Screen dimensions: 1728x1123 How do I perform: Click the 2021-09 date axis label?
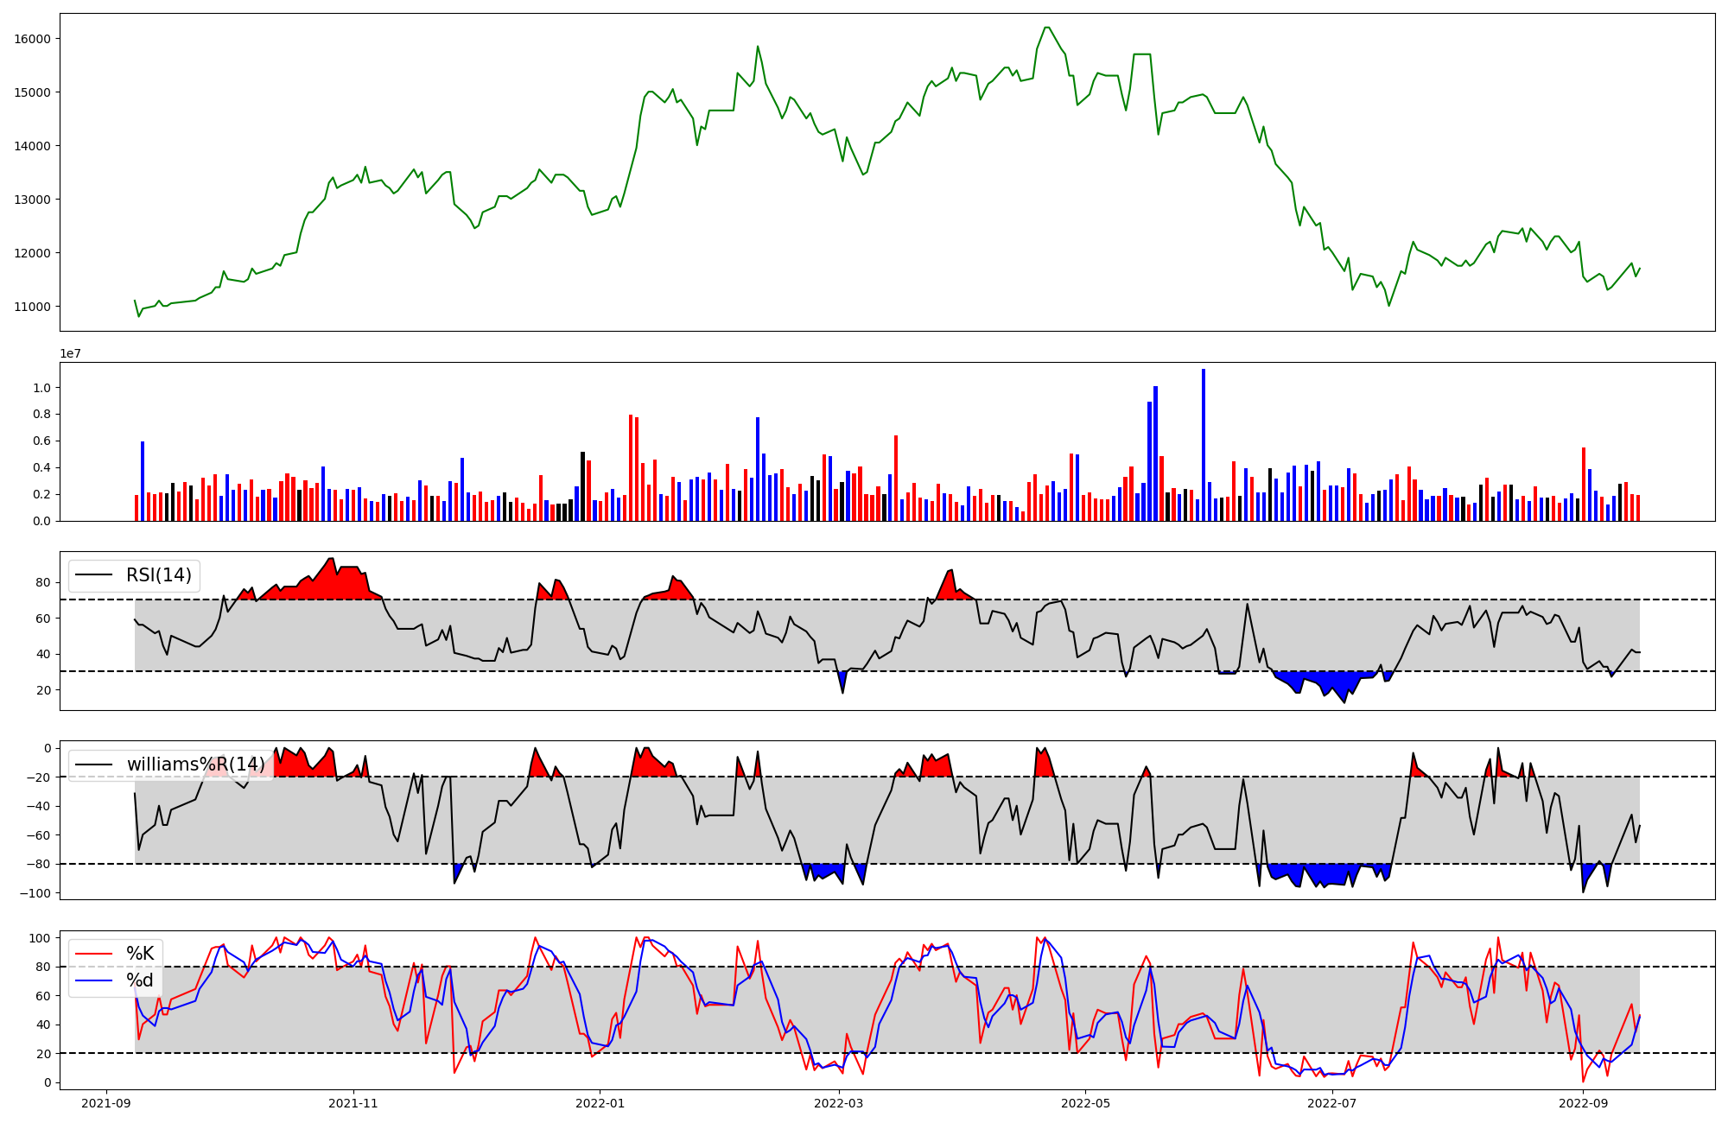point(106,1103)
